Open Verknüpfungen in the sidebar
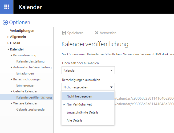174x133 pixels. (x=22, y=31)
